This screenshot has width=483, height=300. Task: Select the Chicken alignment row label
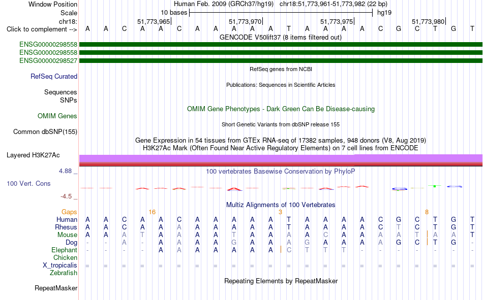[65, 257]
